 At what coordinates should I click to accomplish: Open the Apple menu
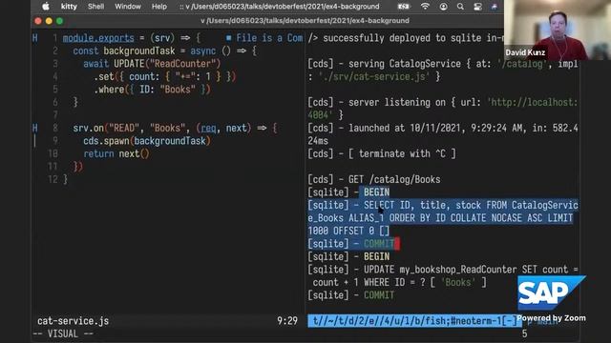point(46,7)
